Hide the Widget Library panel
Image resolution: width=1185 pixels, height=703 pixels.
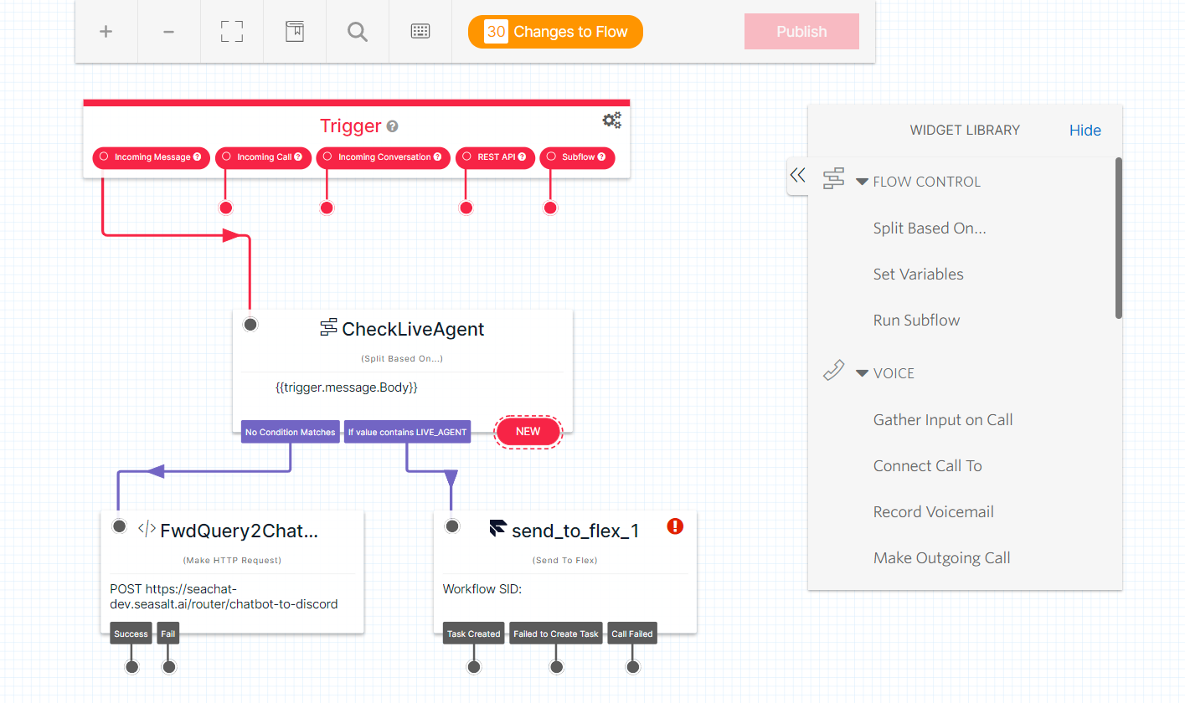pyautogui.click(x=1085, y=130)
